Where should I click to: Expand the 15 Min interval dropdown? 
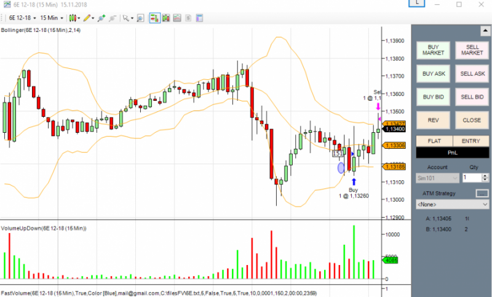pyautogui.click(x=52, y=18)
